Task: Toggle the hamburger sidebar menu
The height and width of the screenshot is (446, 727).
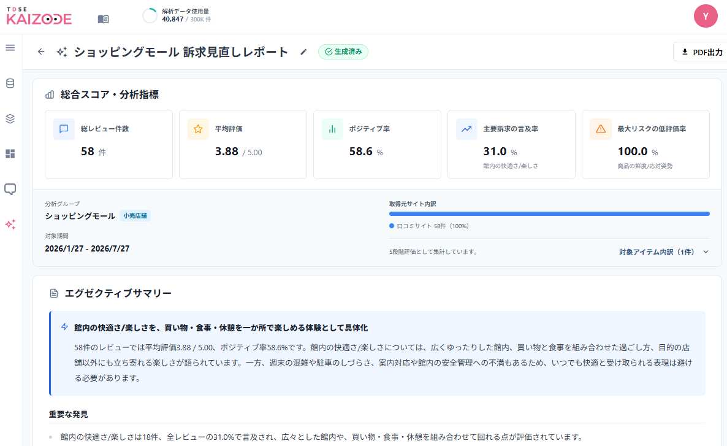Action: [x=10, y=48]
